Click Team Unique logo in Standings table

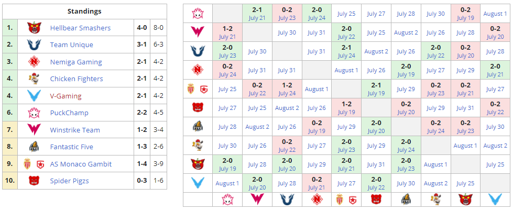point(35,45)
